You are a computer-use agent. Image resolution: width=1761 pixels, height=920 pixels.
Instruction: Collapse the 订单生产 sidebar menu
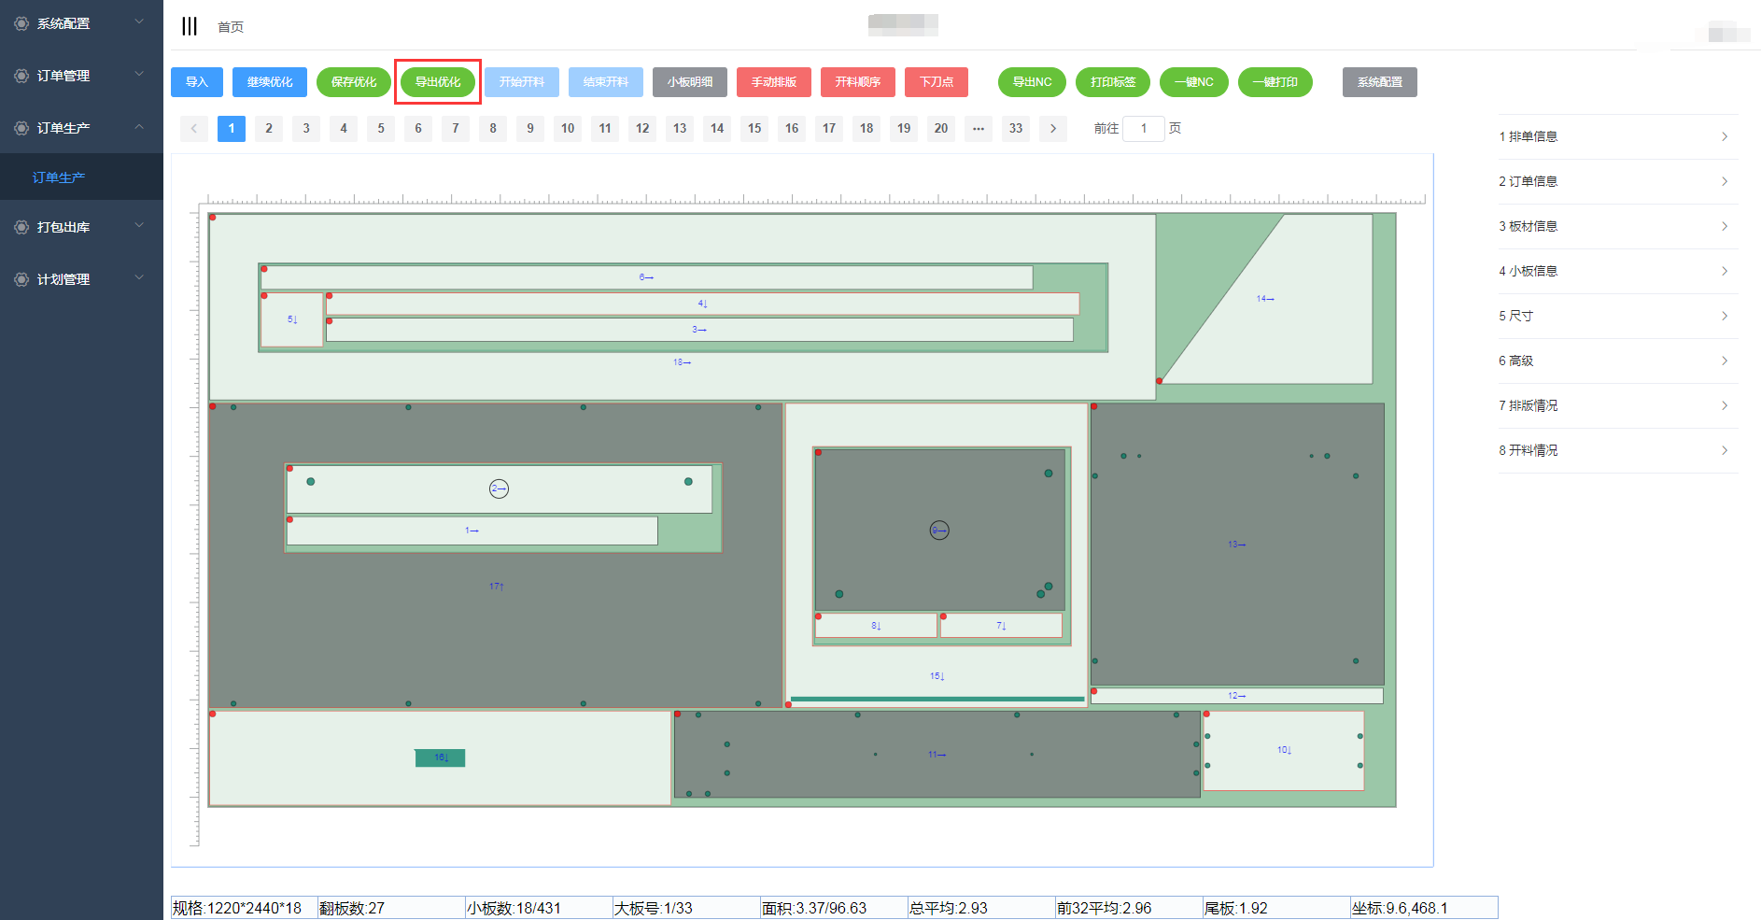click(x=139, y=127)
